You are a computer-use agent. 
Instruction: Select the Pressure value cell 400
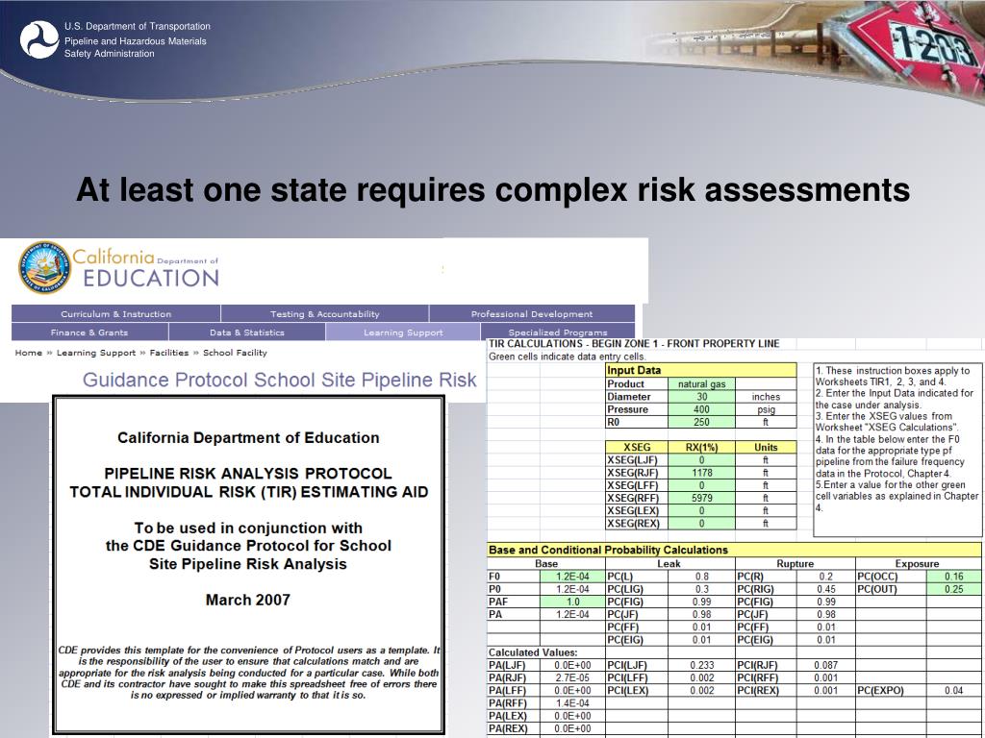coord(701,409)
